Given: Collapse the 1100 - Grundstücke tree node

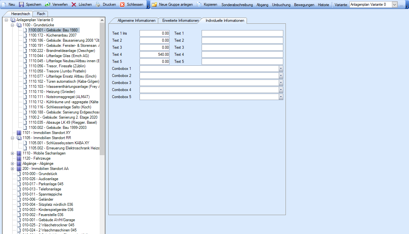Looking at the screenshot, I should (13, 25).
